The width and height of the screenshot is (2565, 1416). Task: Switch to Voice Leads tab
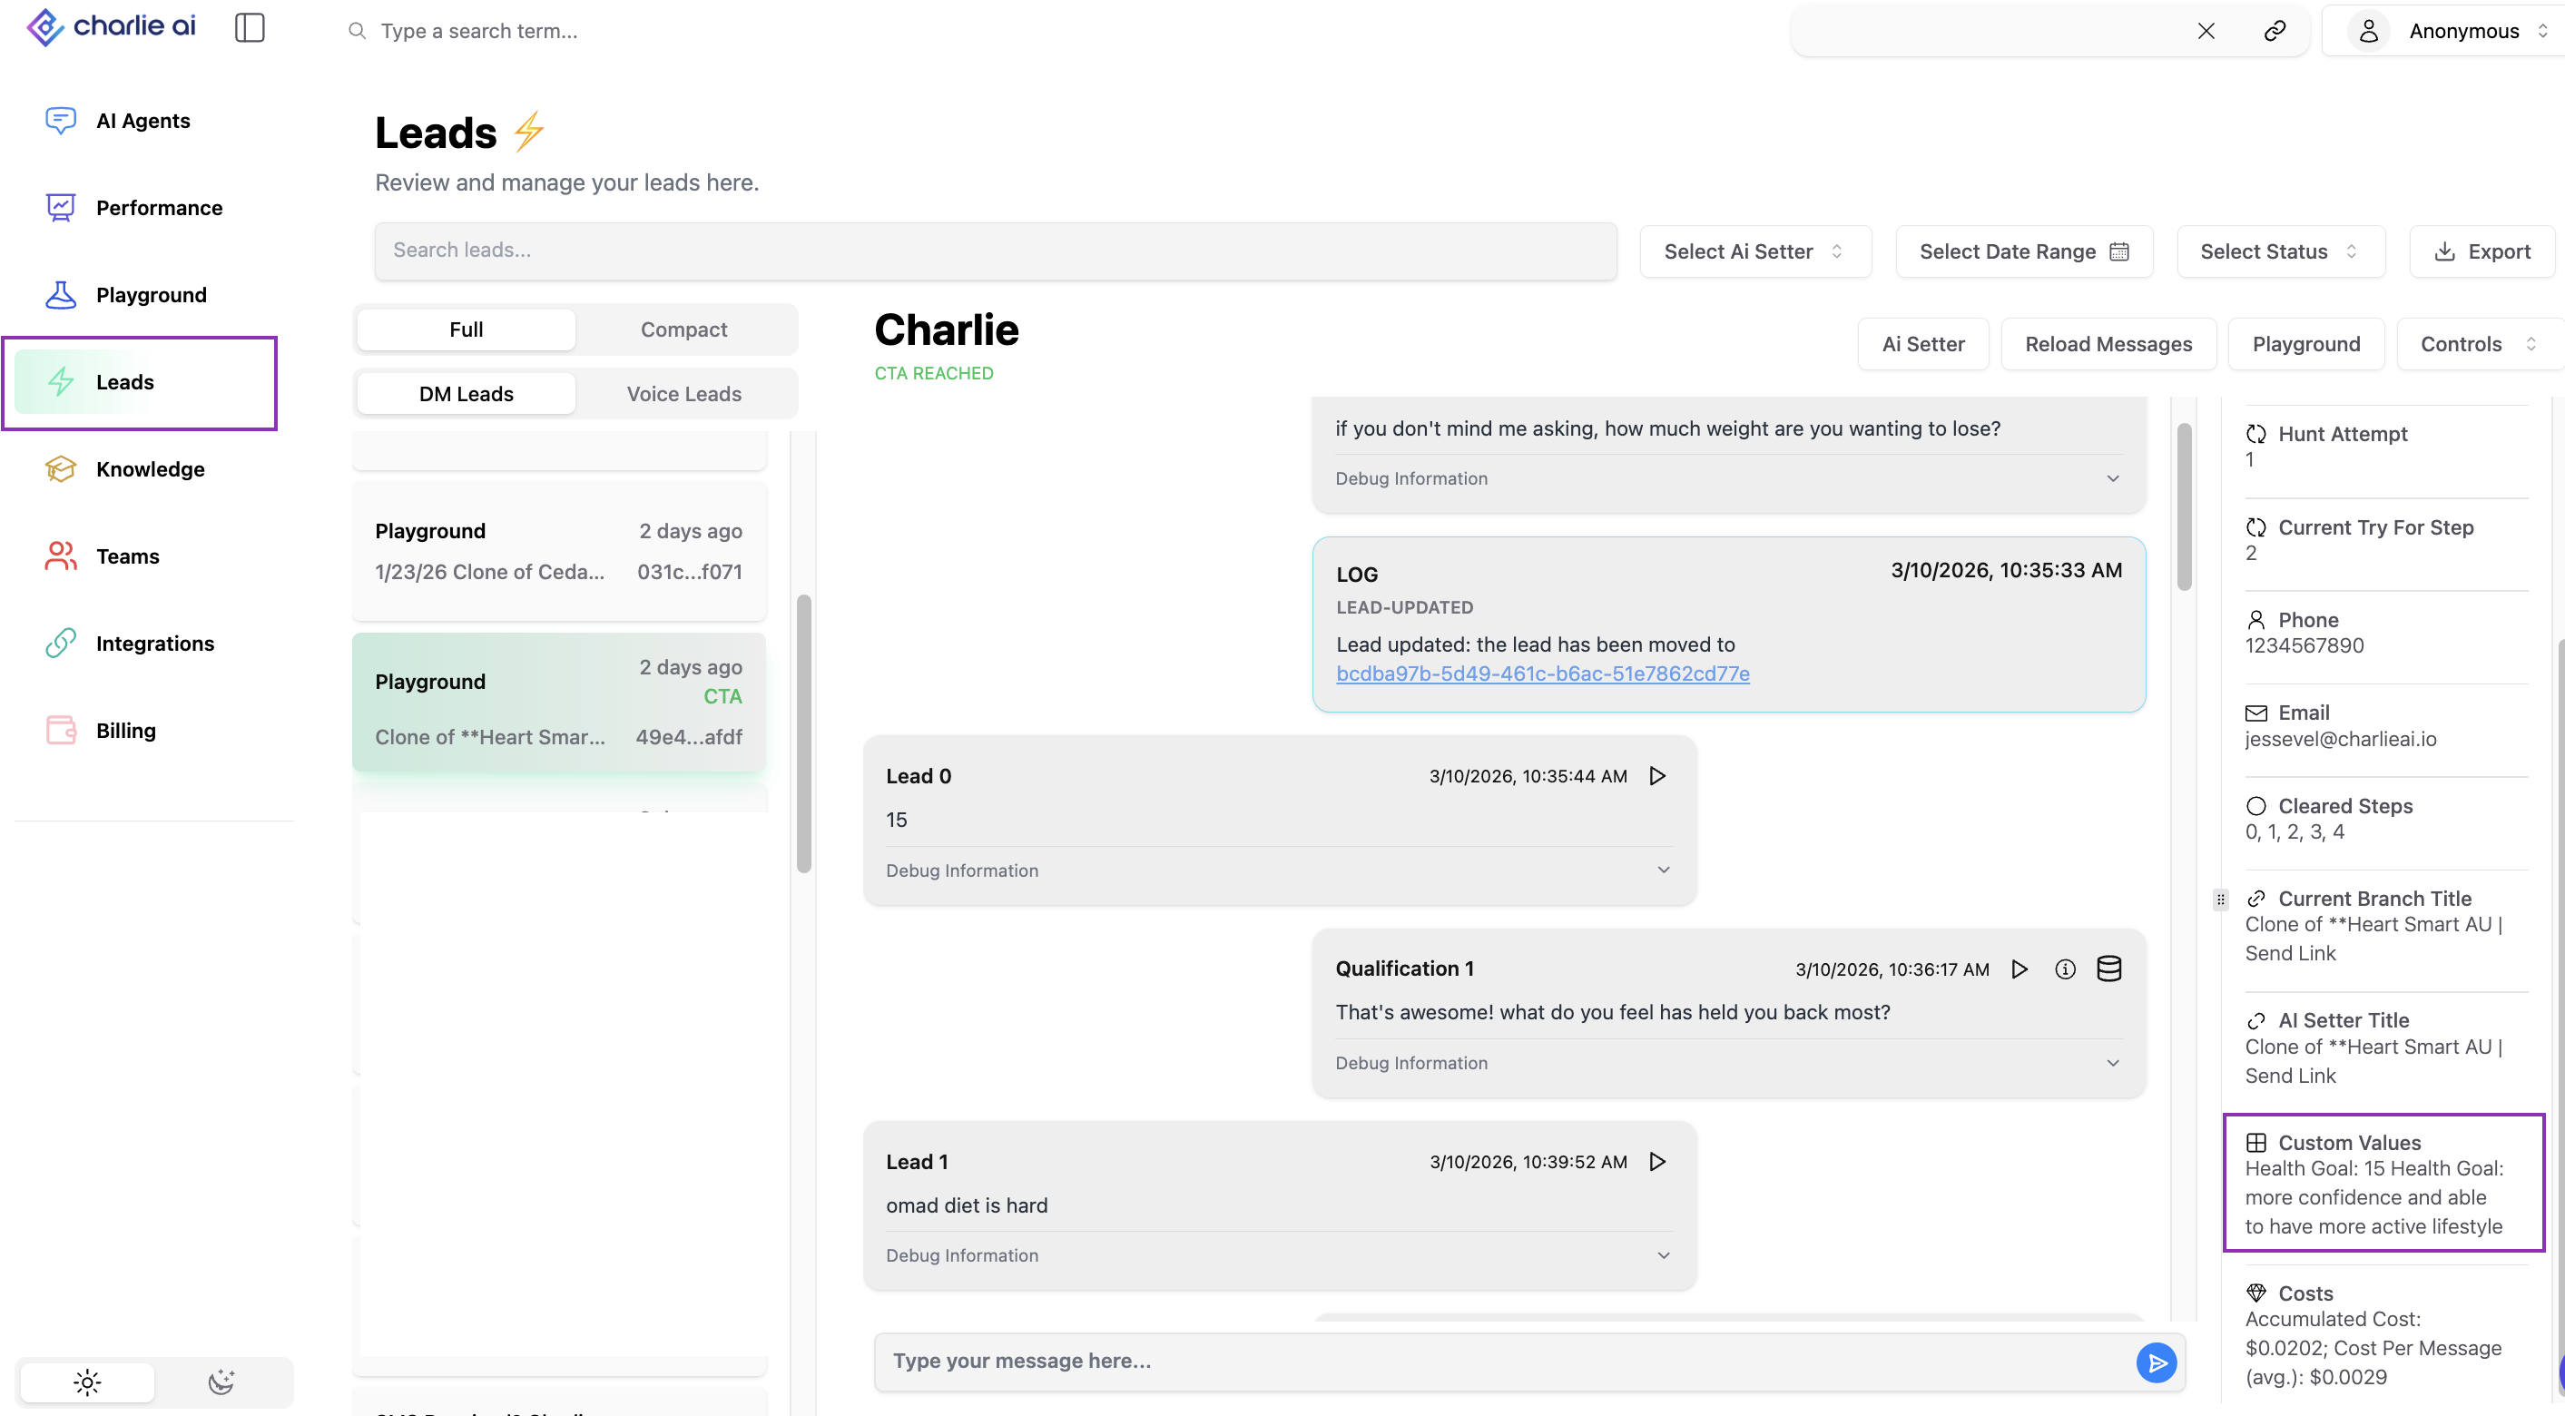coord(683,394)
